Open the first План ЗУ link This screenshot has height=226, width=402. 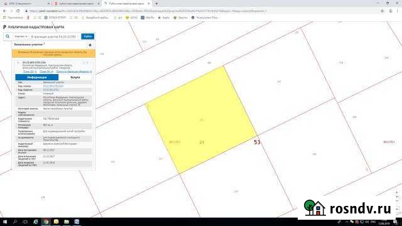coord(30,72)
